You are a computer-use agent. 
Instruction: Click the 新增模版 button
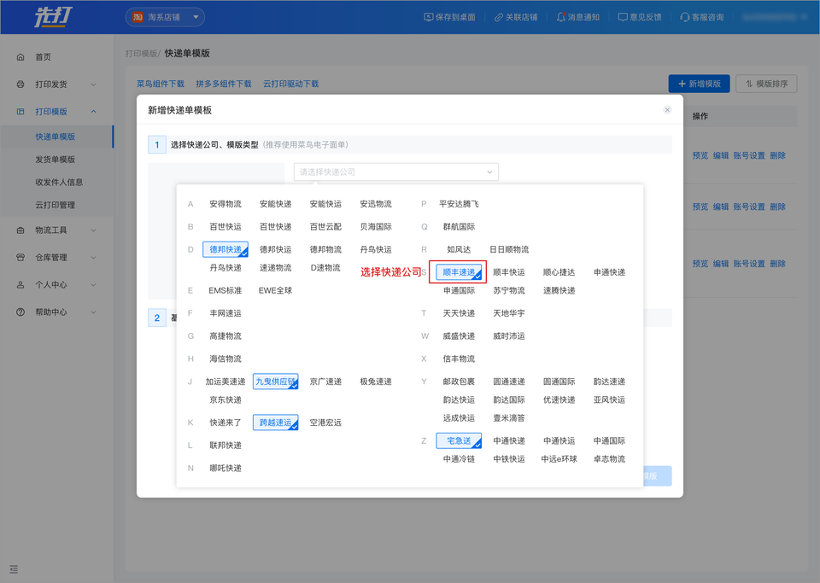point(699,84)
